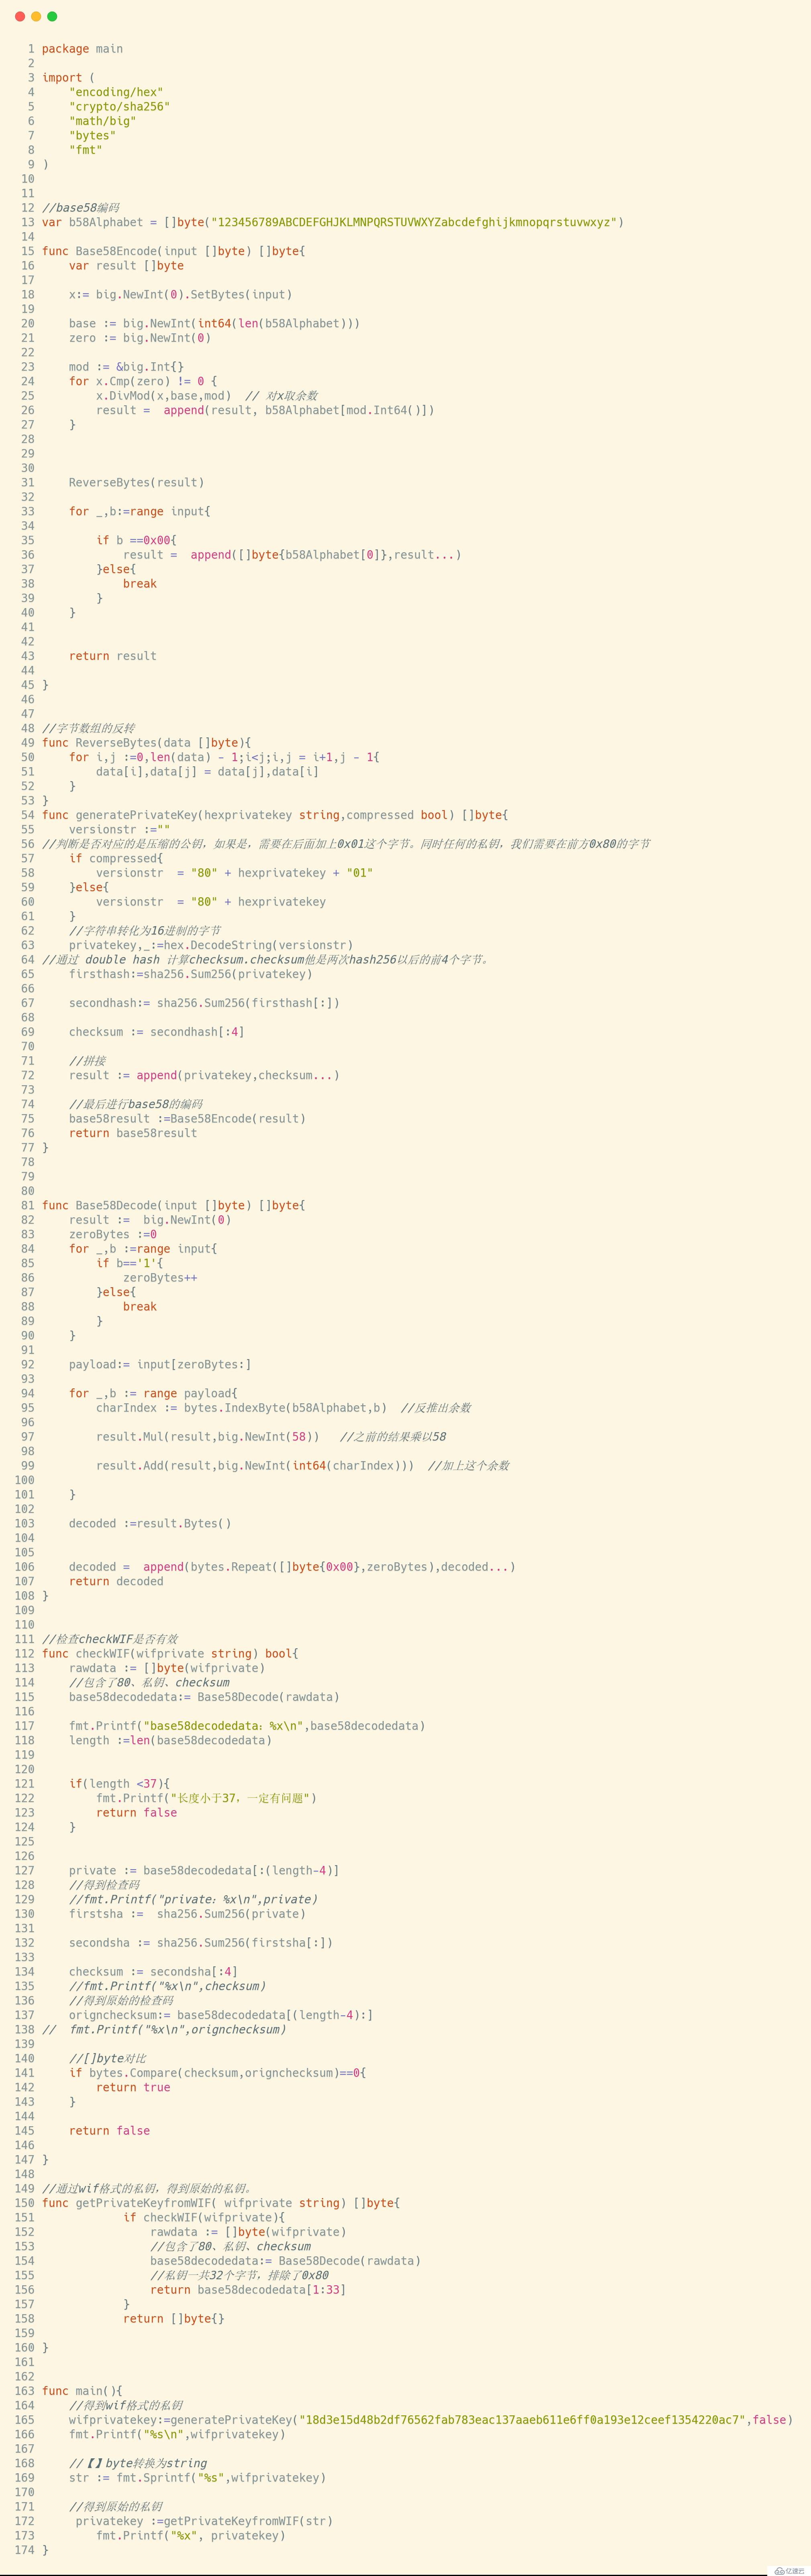Click the red close dot
The image size is (811, 2576).
20,16
